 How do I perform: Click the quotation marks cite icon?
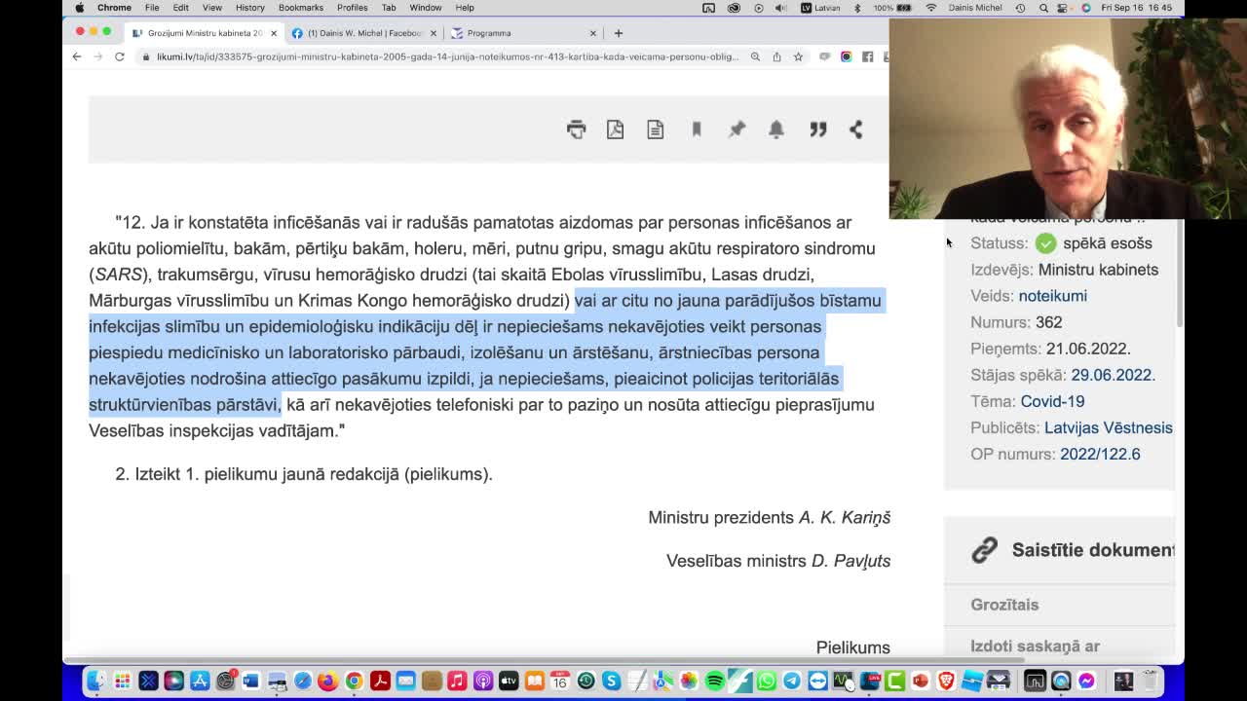(x=817, y=129)
